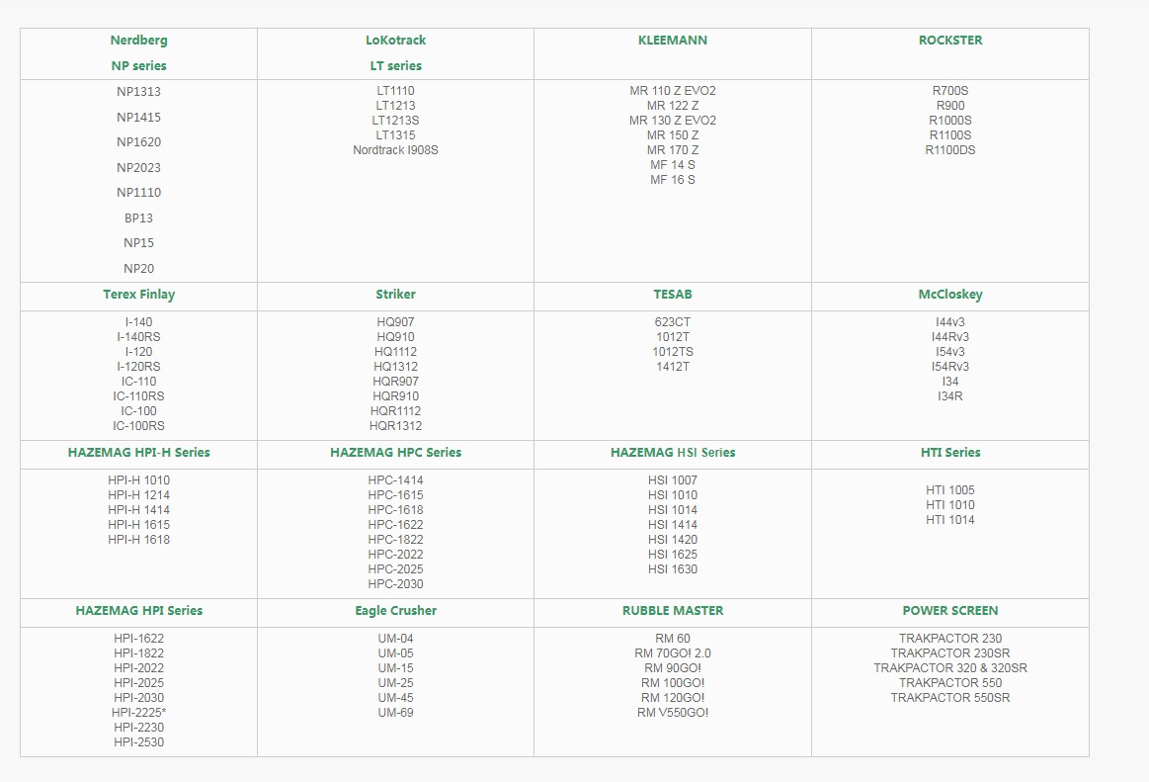Click the TRAKPACTOR 230 entry
The image size is (1149, 782).
[950, 639]
